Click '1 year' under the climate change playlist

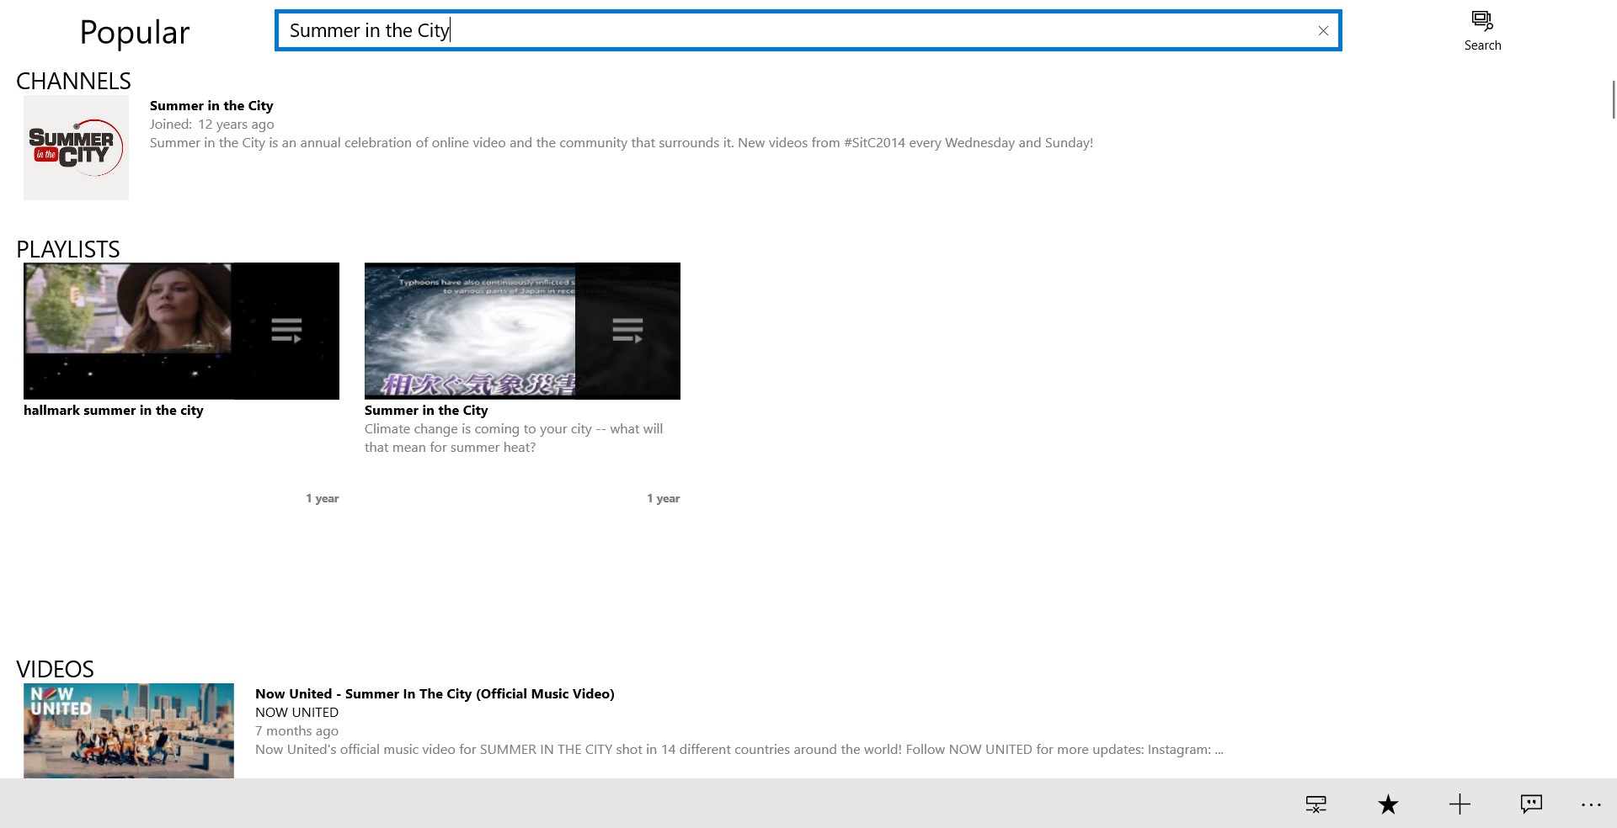[664, 499]
